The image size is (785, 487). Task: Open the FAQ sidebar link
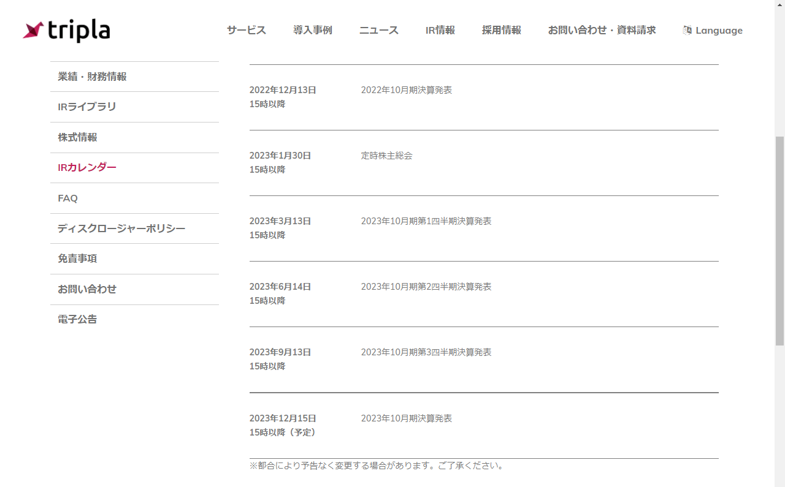click(67, 198)
